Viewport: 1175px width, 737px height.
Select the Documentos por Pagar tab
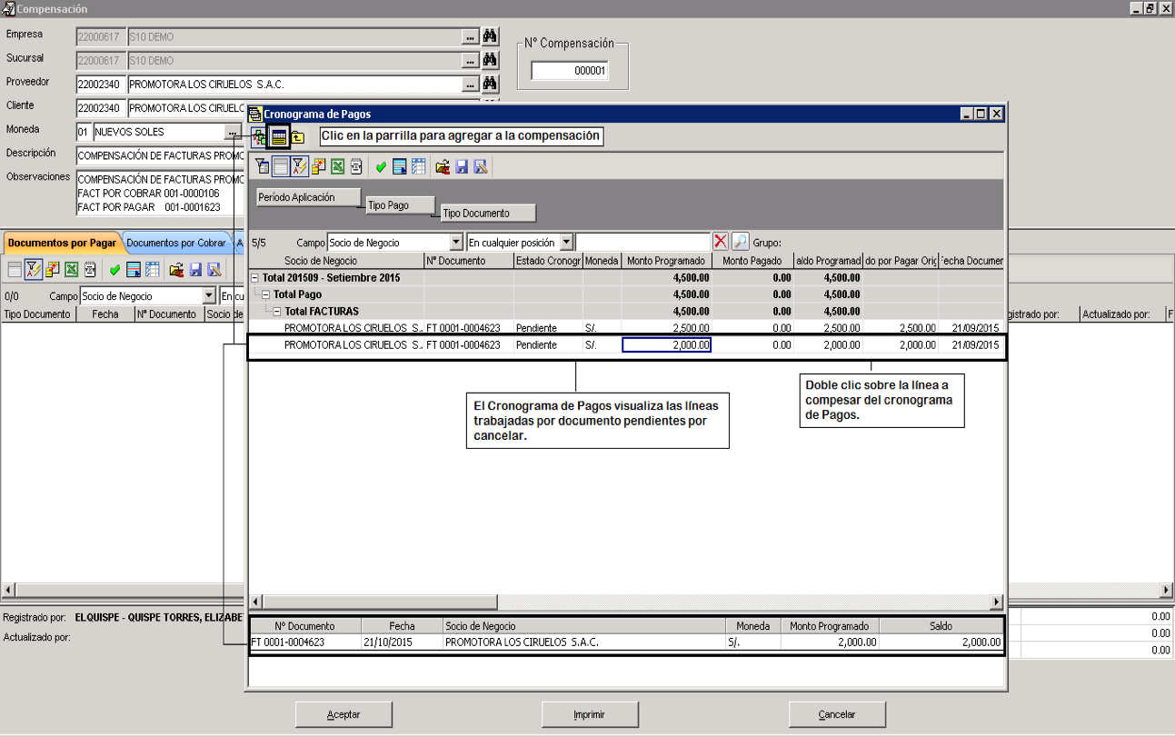point(62,243)
